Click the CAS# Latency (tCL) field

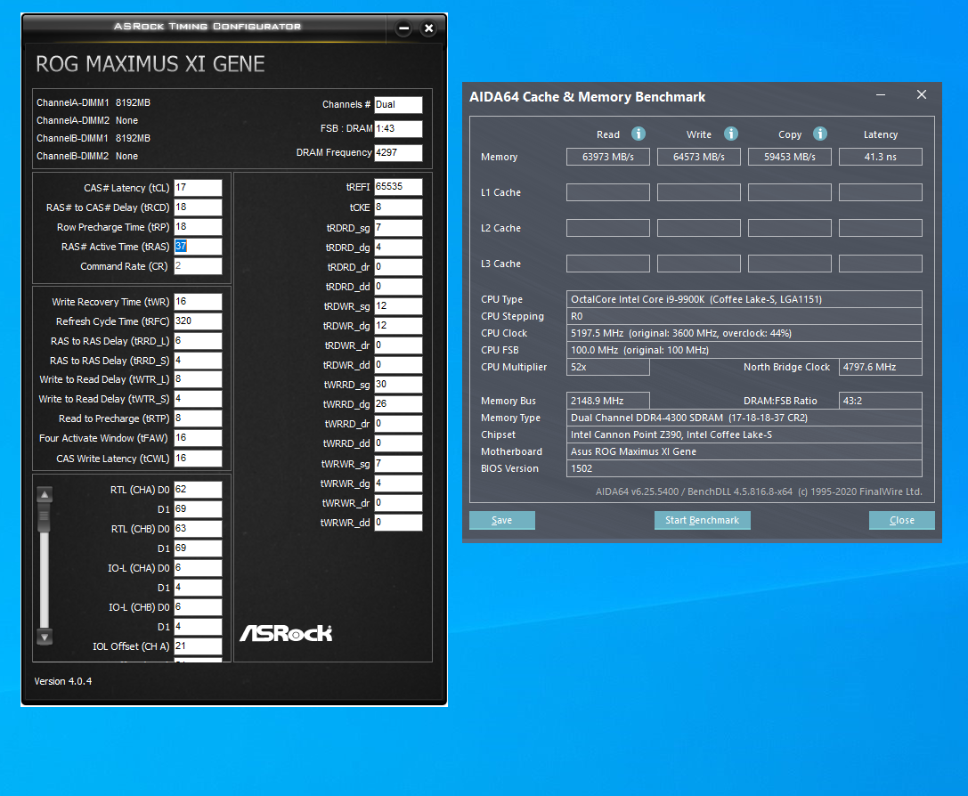(x=198, y=188)
